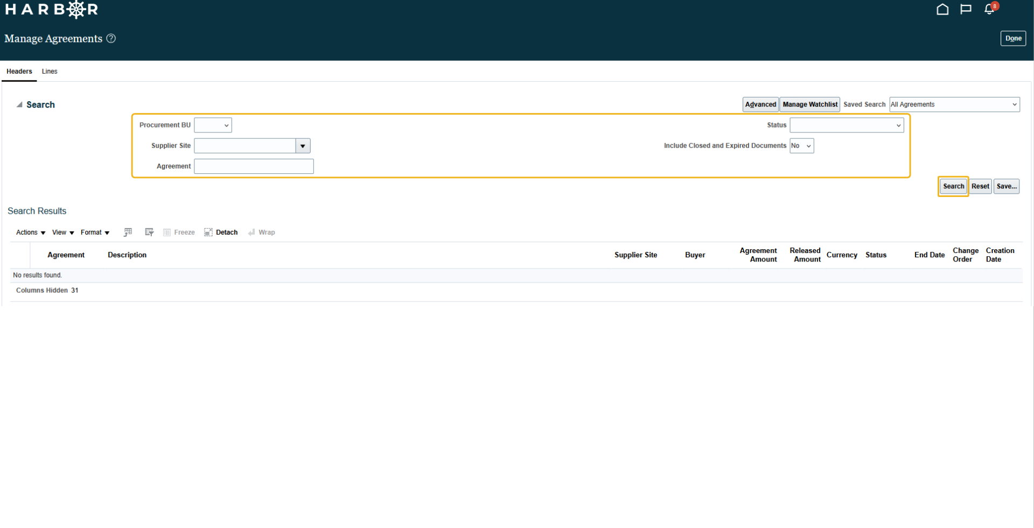The height and width of the screenshot is (528, 1034).
Task: Click the Wrap toolbar button
Action: [x=261, y=233]
